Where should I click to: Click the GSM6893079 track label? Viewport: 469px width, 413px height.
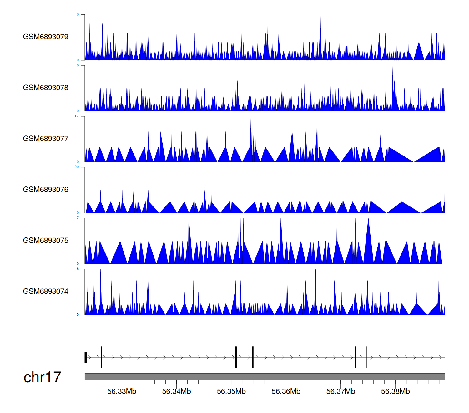pos(46,37)
